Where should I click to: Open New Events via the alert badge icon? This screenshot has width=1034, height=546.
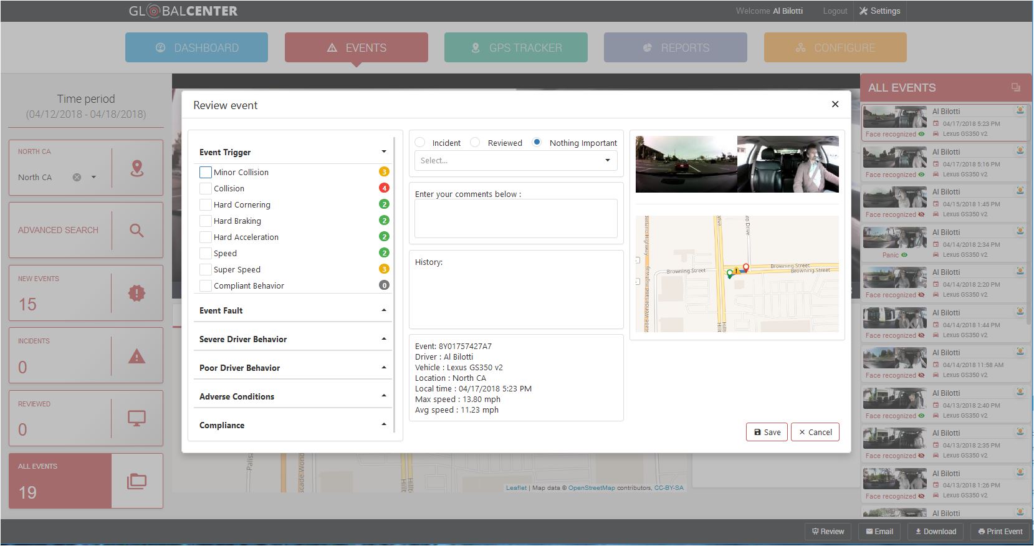click(136, 293)
